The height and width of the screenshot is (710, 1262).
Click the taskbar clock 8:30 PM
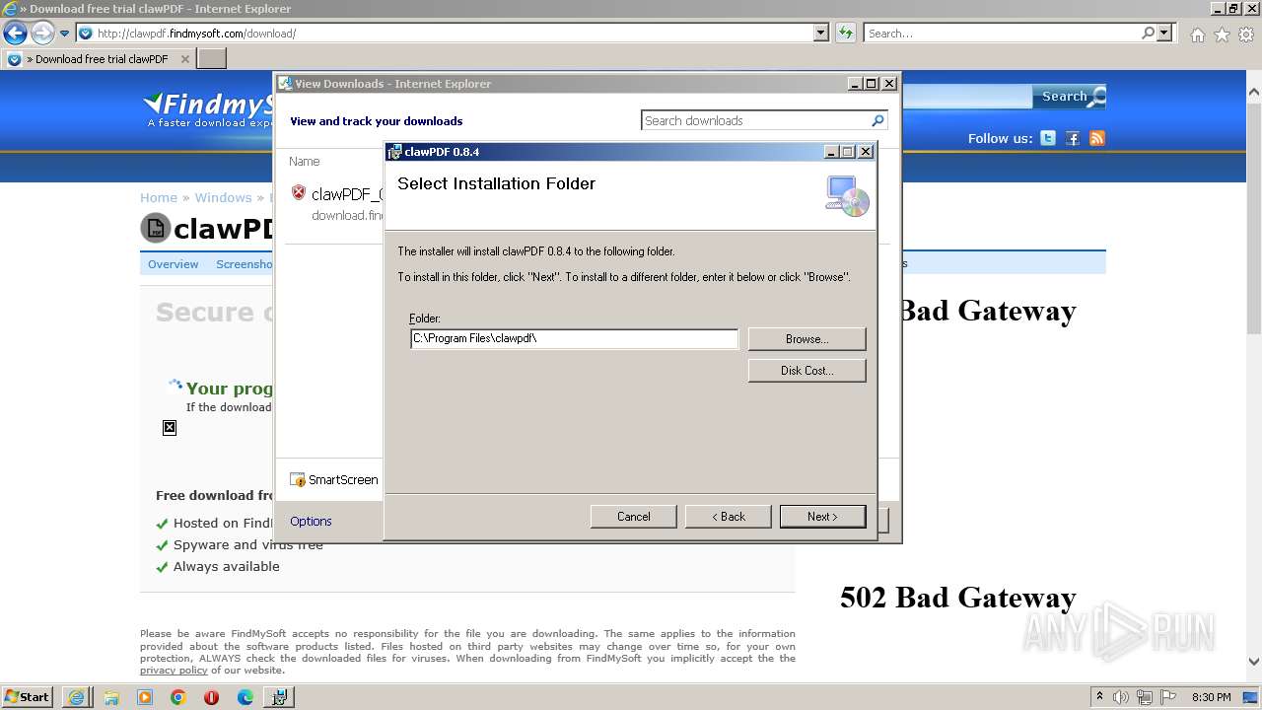click(1212, 697)
